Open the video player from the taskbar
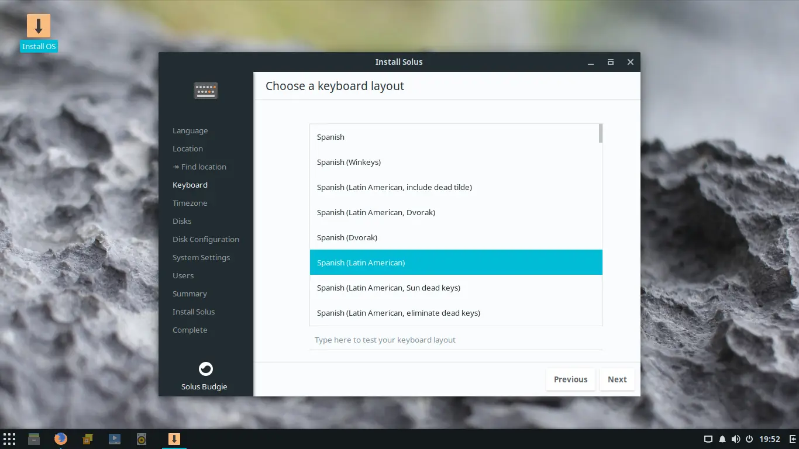Viewport: 799px width, 449px height. [x=115, y=439]
